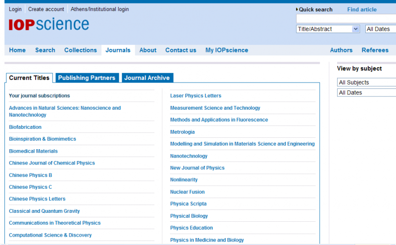396x245 pixels.
Task: Open Laser Physics Letters
Action: pyautogui.click(x=196, y=96)
